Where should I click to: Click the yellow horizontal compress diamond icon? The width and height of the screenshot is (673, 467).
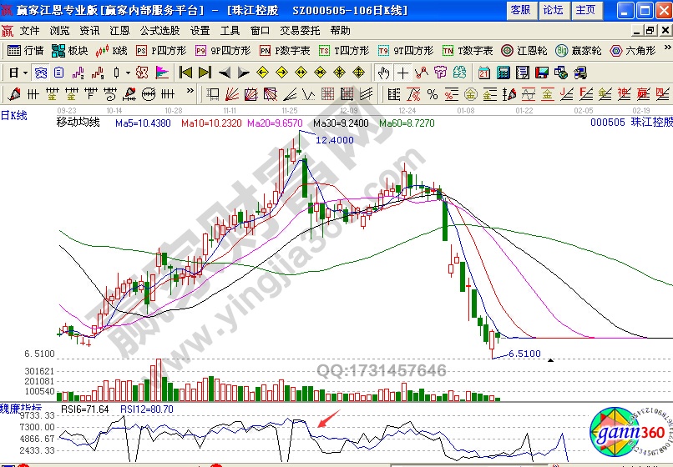pyautogui.click(x=320, y=73)
